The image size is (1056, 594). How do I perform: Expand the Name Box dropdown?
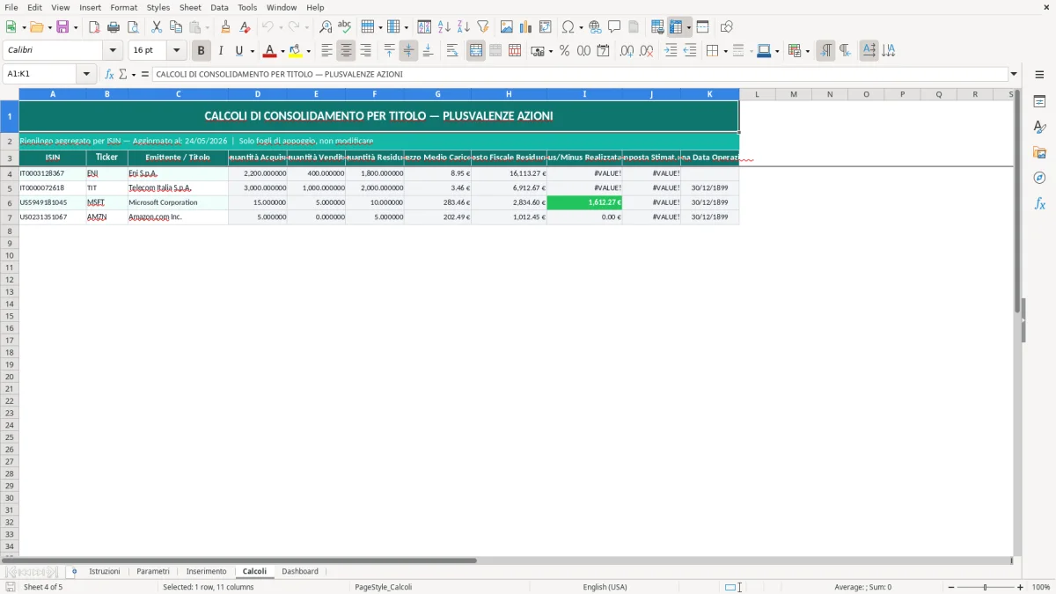tap(87, 74)
